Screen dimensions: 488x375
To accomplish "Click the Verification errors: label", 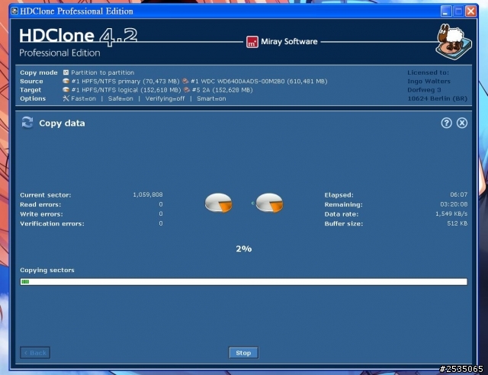I will [x=52, y=224].
